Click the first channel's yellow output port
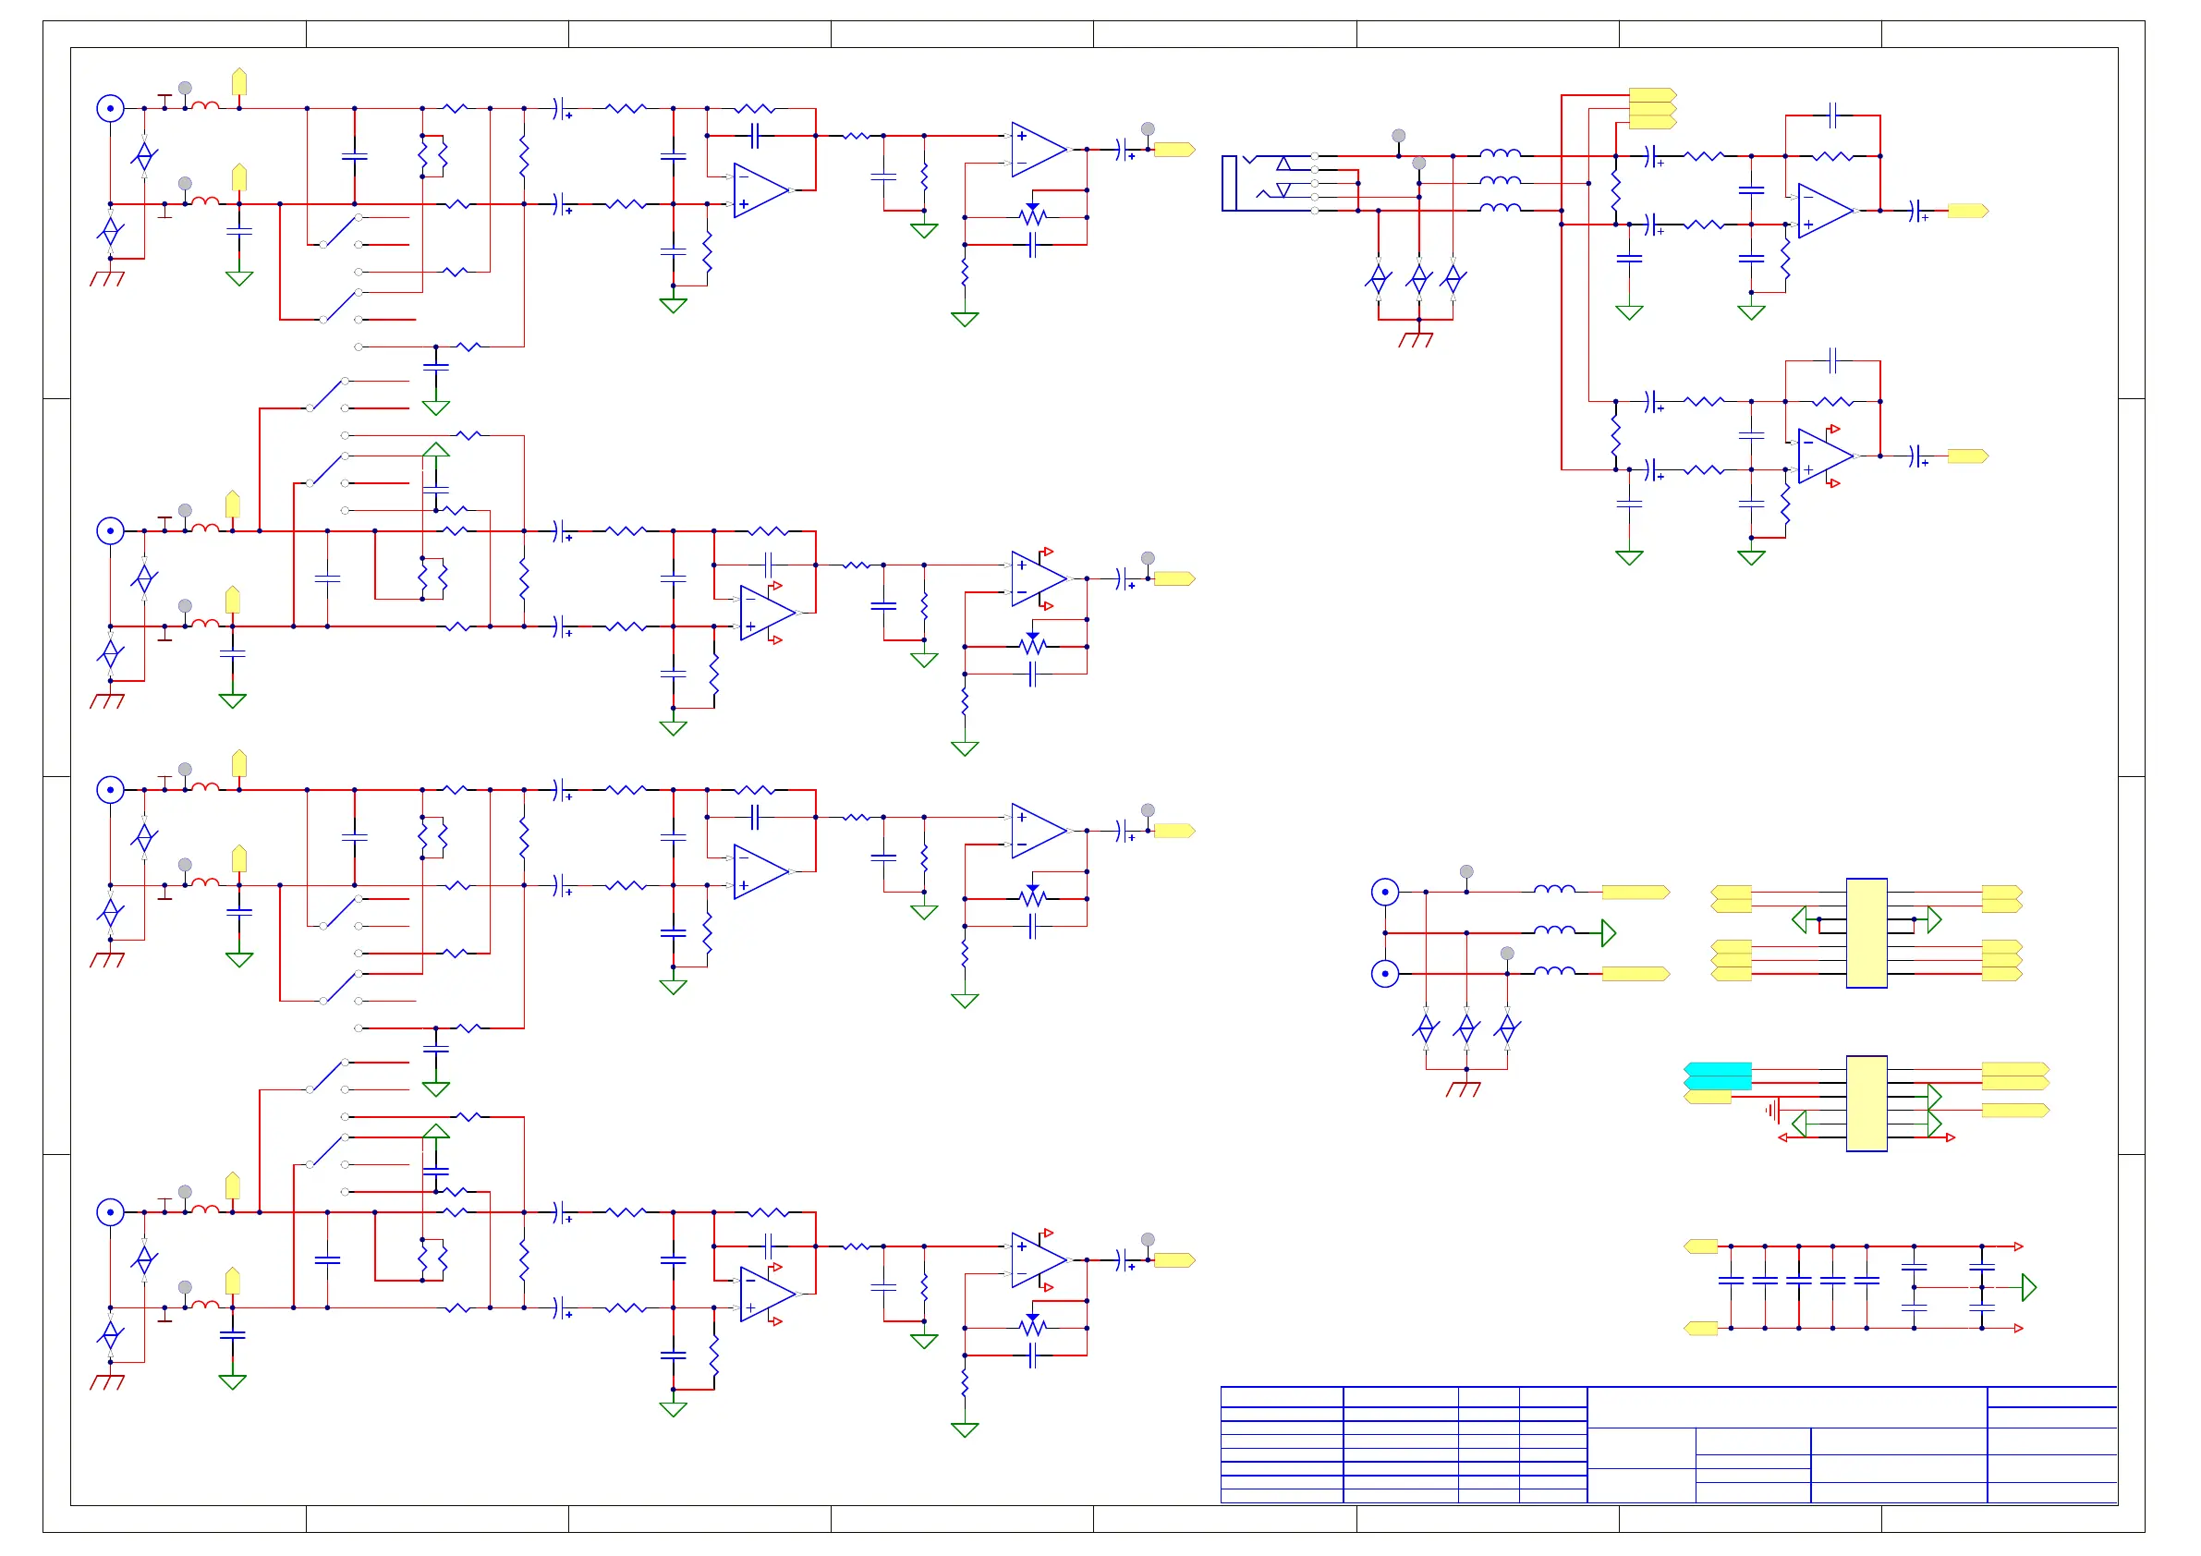Screen dimensions: 2201x1556 (1173, 150)
